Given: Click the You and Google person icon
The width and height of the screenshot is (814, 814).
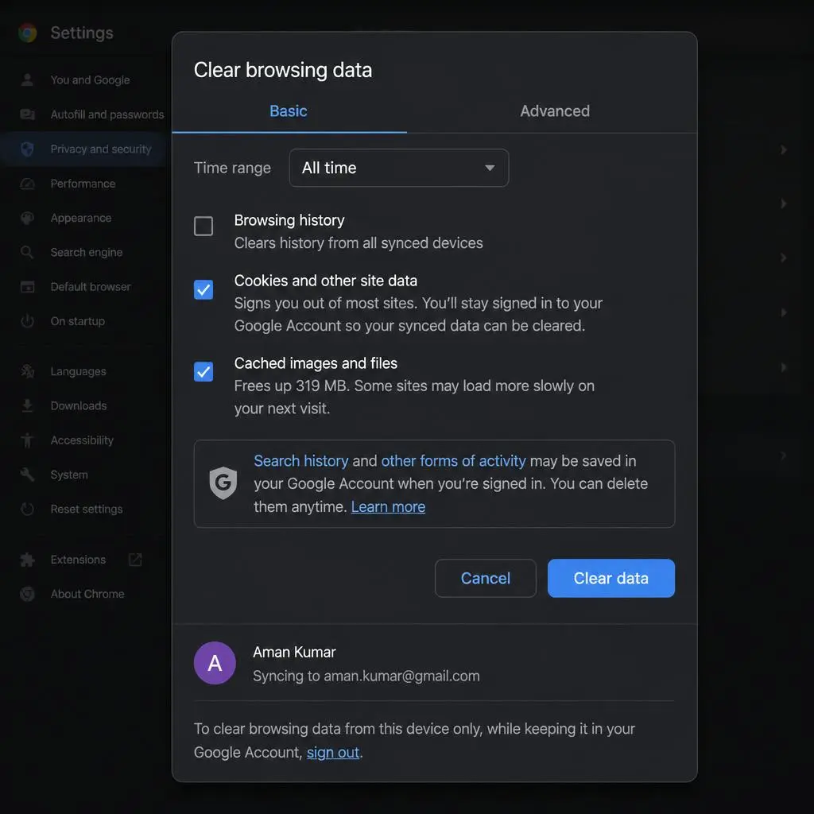Looking at the screenshot, I should pos(28,80).
